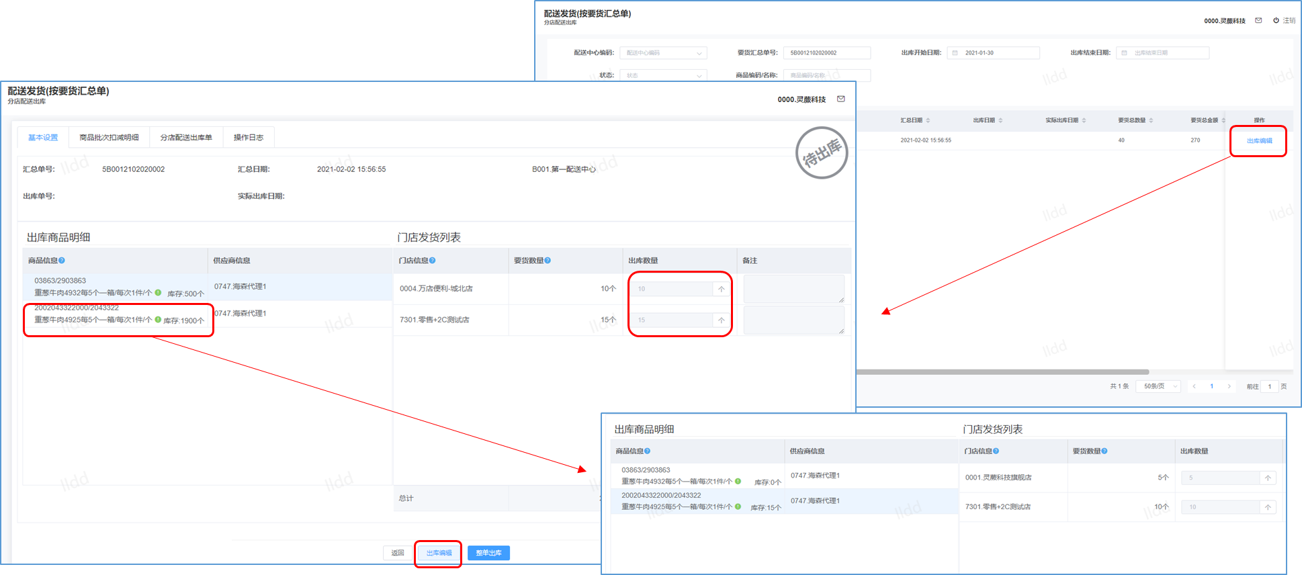The image size is (1302, 575).
Task: Click the green status icon on the 重葱牛肉4932 row, front window
Action: tap(158, 293)
